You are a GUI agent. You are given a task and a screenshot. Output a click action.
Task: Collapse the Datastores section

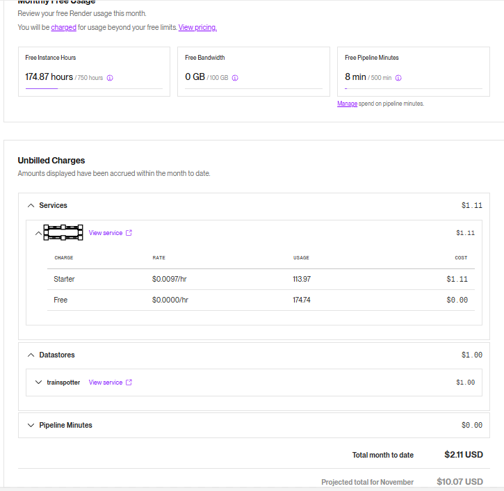click(31, 355)
